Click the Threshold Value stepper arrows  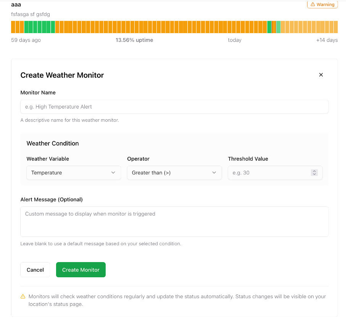[314, 173]
